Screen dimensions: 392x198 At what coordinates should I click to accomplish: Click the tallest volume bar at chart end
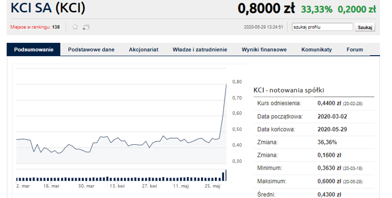(x=226, y=175)
